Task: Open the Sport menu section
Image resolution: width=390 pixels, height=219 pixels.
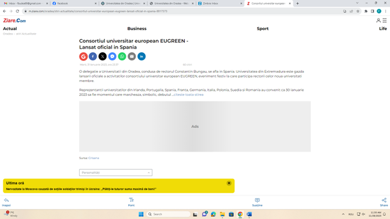Action: click(263, 29)
